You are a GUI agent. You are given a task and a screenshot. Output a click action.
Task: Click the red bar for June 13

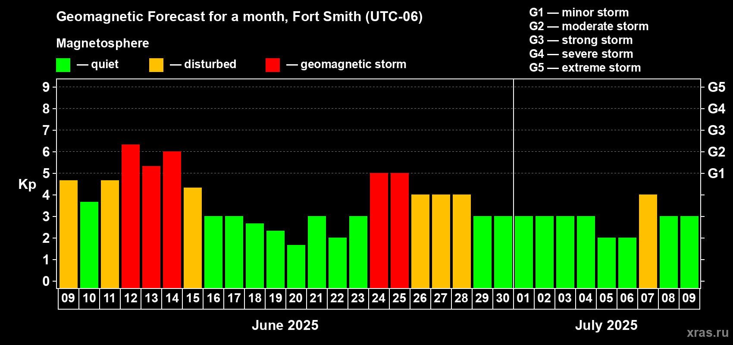(x=151, y=227)
